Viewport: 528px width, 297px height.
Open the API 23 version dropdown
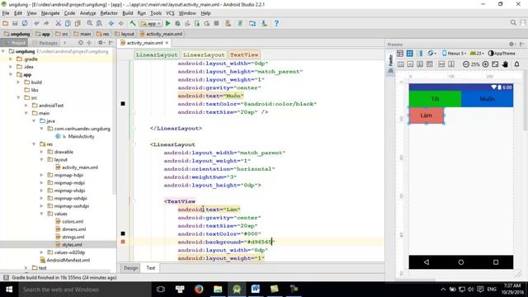[477, 54]
